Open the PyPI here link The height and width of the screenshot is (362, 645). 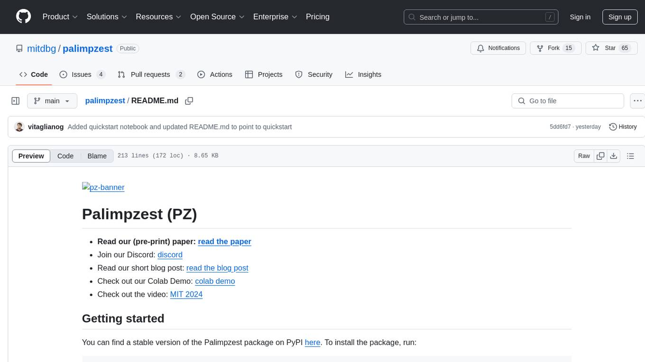[x=313, y=342]
